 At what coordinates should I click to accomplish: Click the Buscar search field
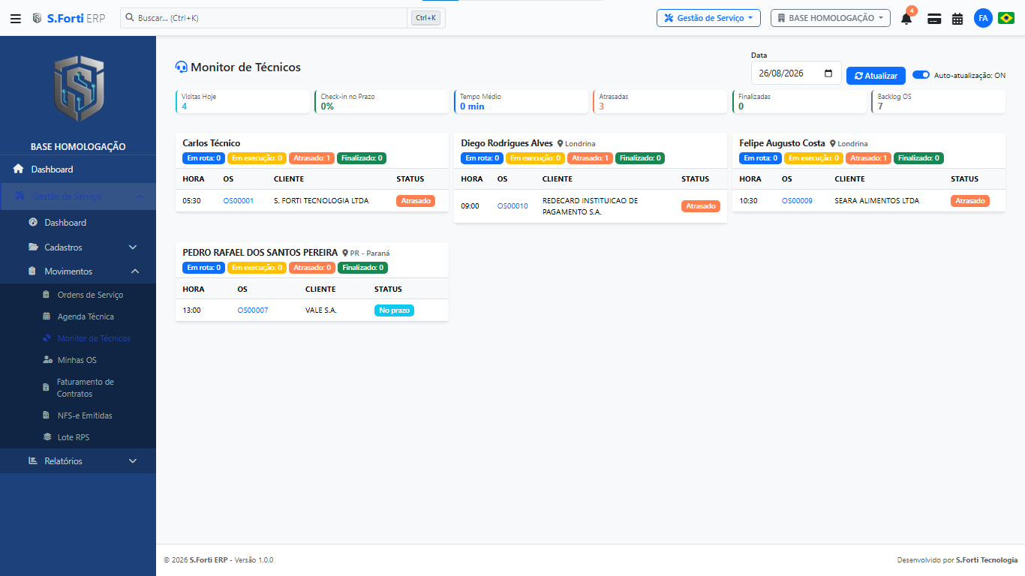coord(265,18)
